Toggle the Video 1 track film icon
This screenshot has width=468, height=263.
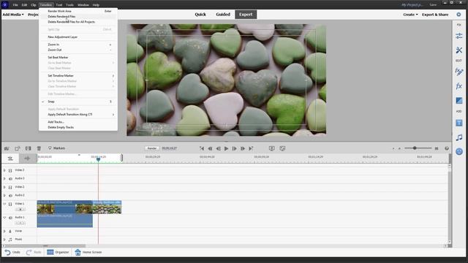tap(10, 204)
